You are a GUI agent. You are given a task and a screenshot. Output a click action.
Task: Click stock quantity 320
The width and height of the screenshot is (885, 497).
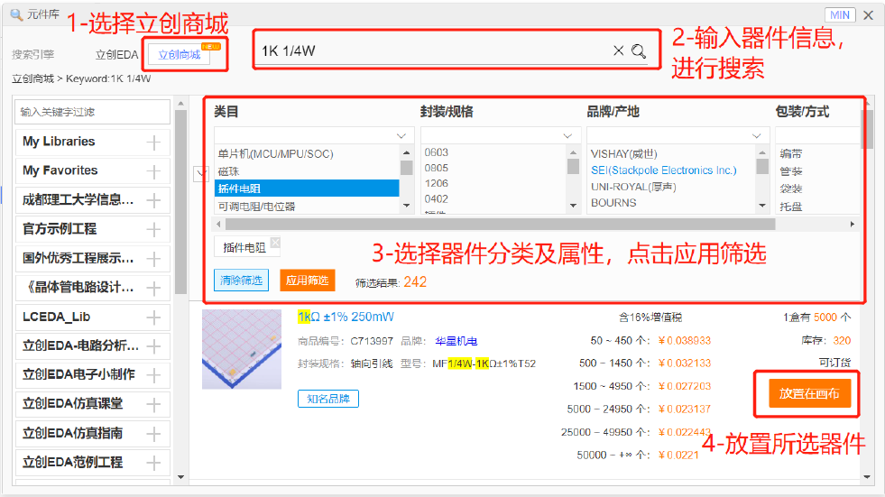coord(842,341)
